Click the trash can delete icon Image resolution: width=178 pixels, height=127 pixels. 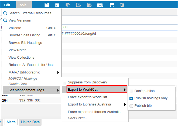click(x=122, y=5)
